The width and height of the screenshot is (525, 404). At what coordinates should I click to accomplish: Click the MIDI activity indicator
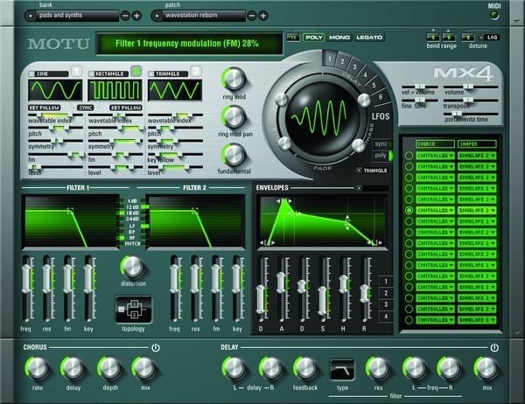[494, 15]
